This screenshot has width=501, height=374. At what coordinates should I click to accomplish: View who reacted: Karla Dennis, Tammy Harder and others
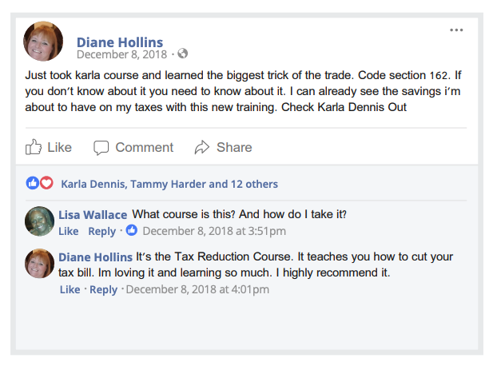[x=169, y=184]
